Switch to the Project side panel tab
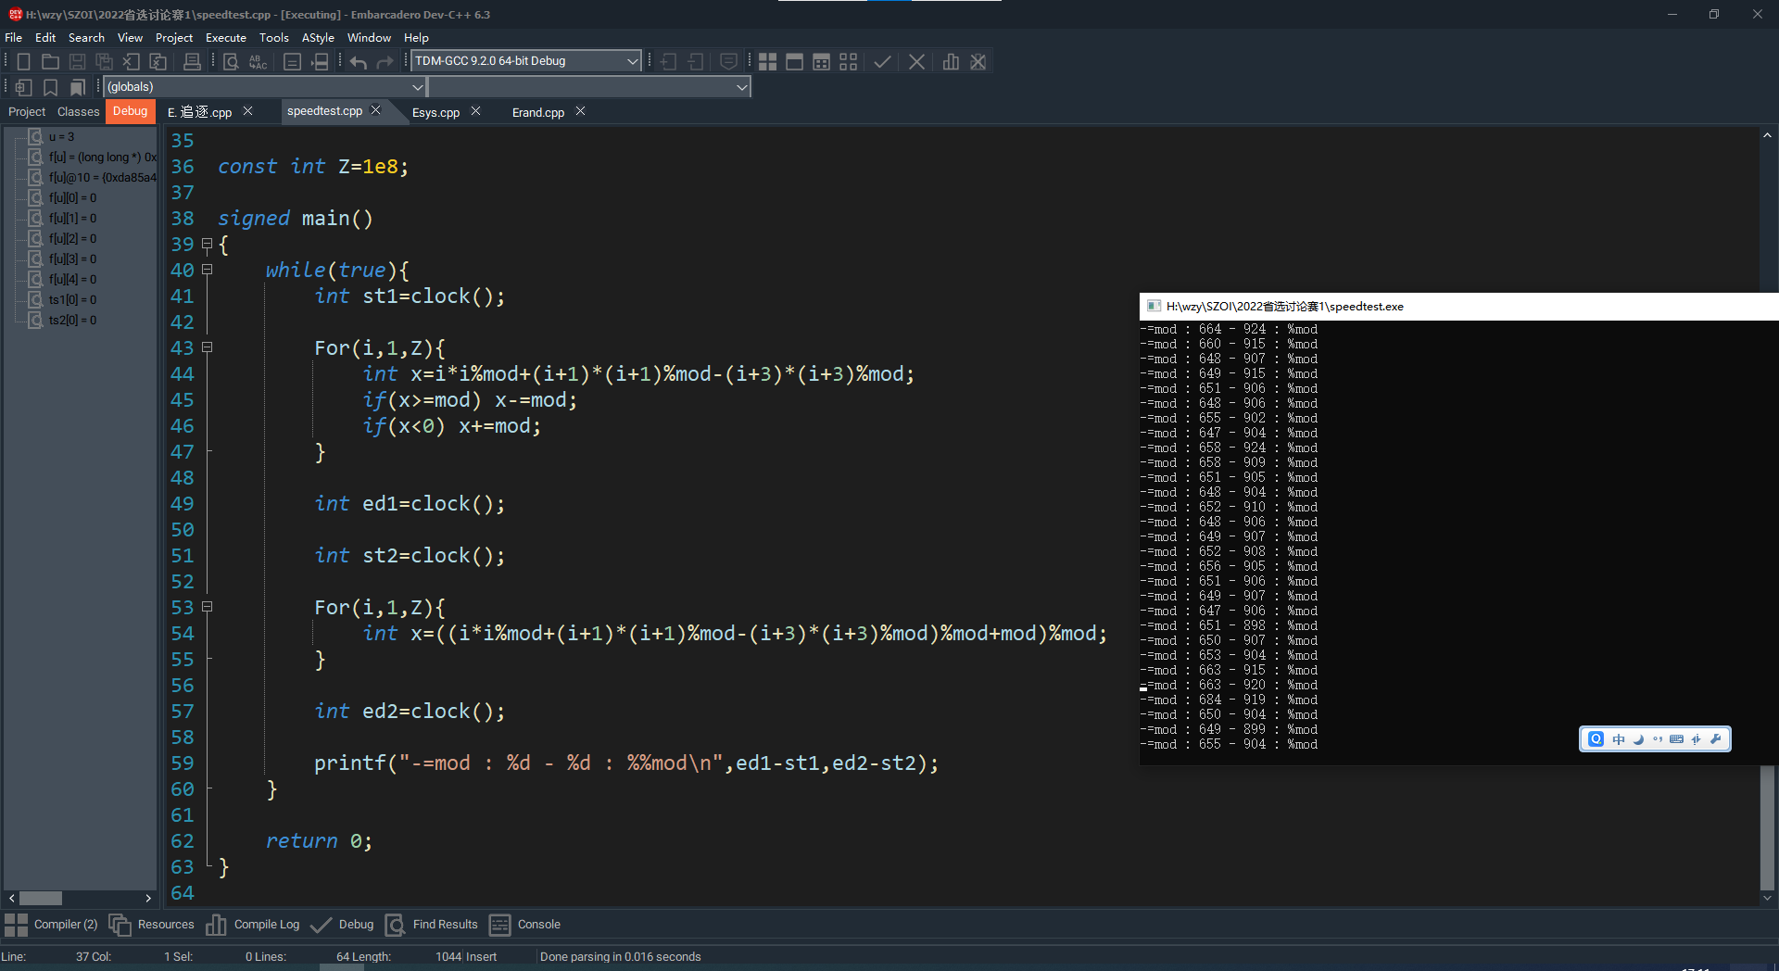Screen dimensions: 1779x971 (x=27, y=112)
